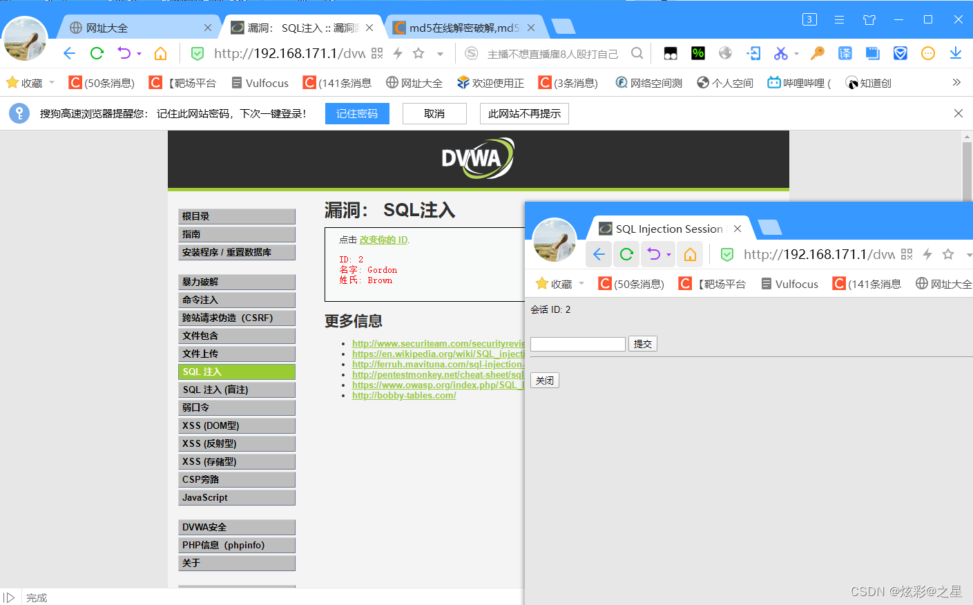This screenshot has height=605, width=973.
Task: Expand dropdown beside undo-close-tab icon in main window
Action: (139, 53)
